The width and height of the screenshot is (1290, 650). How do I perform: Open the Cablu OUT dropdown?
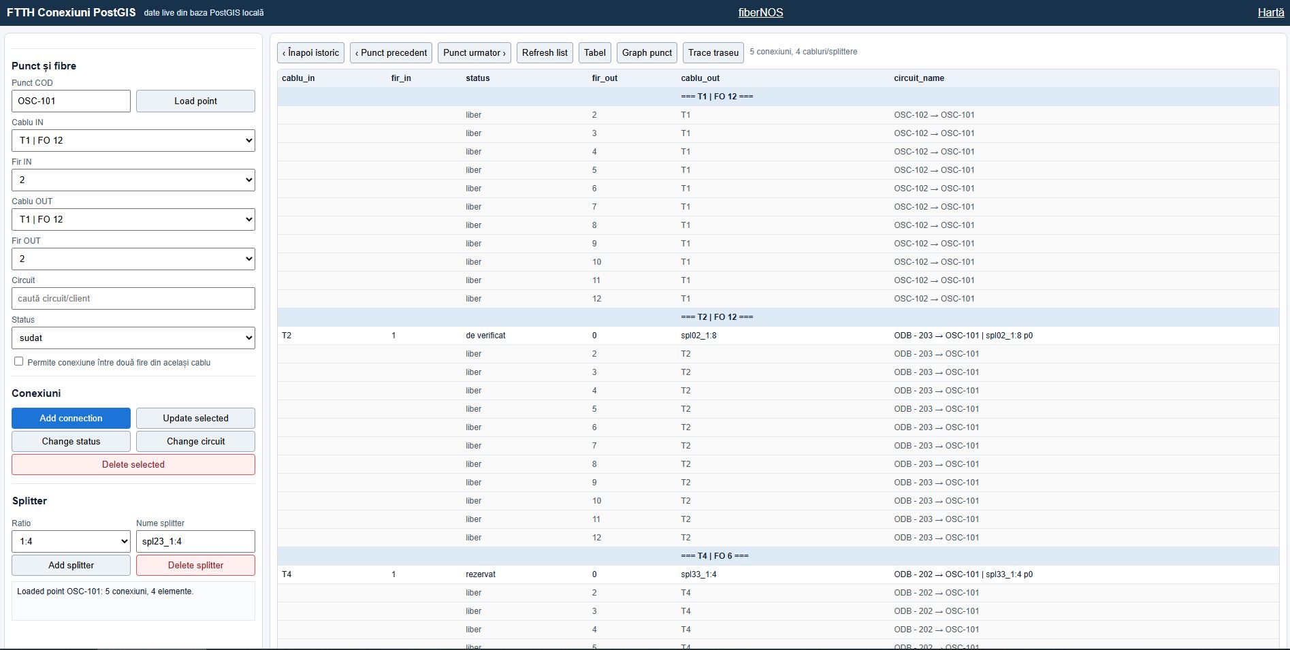[133, 219]
